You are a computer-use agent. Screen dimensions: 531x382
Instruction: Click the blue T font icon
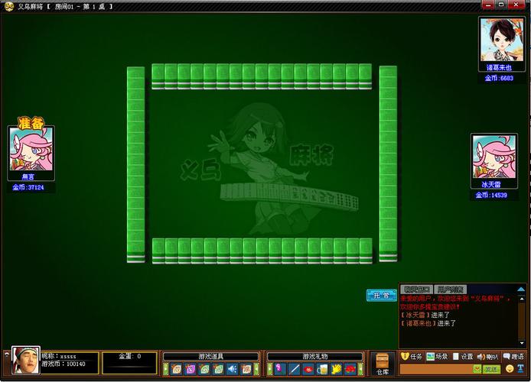(x=520, y=369)
